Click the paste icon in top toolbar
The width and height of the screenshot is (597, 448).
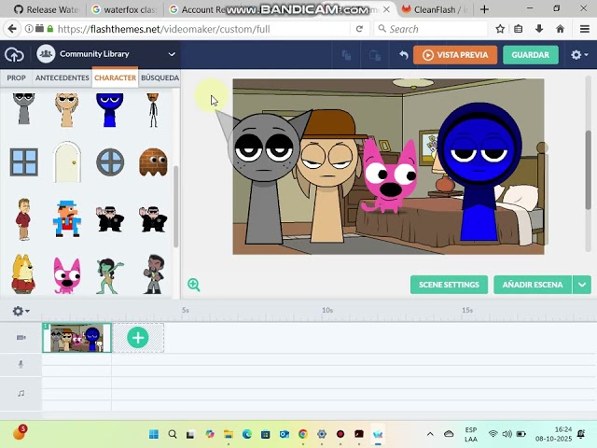375,55
